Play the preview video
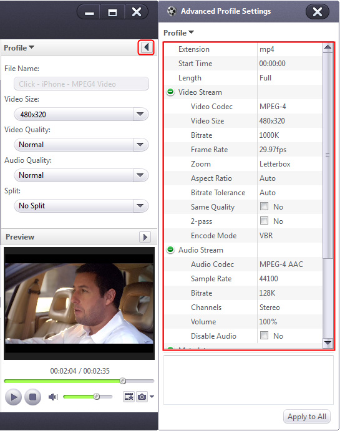The image size is (340, 431). coord(13,397)
